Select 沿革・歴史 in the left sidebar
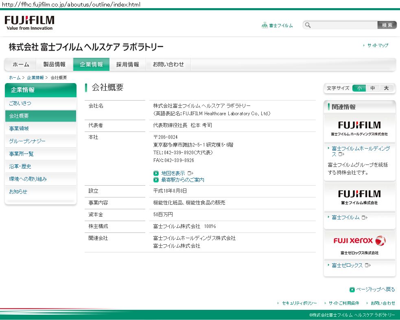 click(x=20, y=166)
